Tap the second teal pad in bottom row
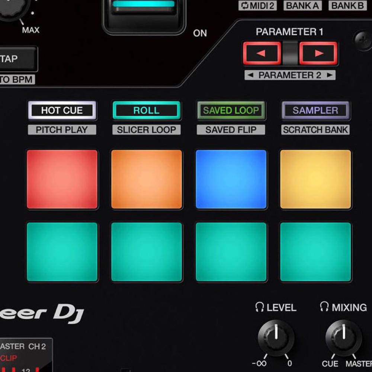This screenshot has height=372, width=372. point(147,252)
